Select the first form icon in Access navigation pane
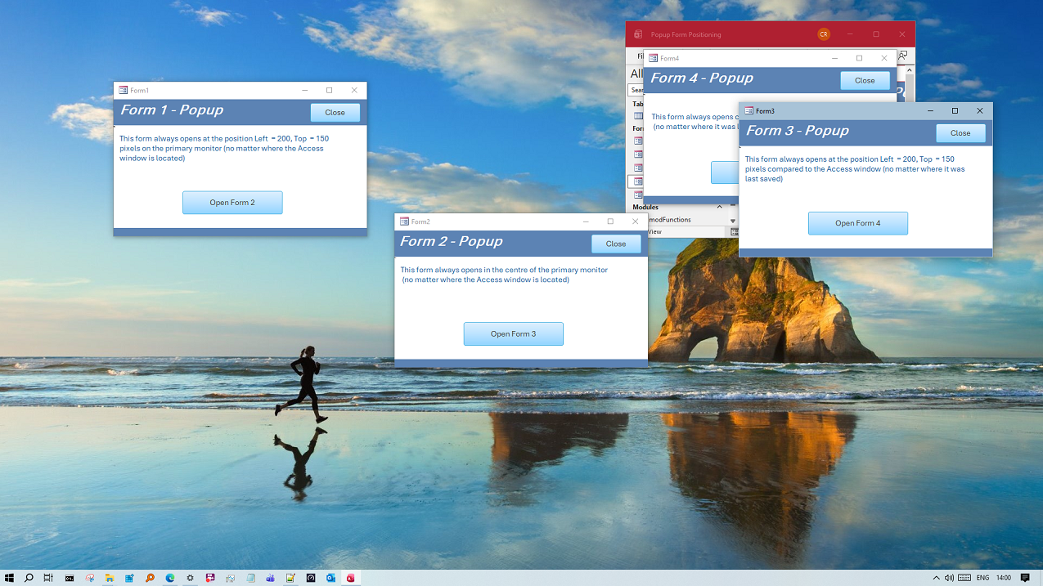The height and width of the screenshot is (586, 1043). point(638,141)
